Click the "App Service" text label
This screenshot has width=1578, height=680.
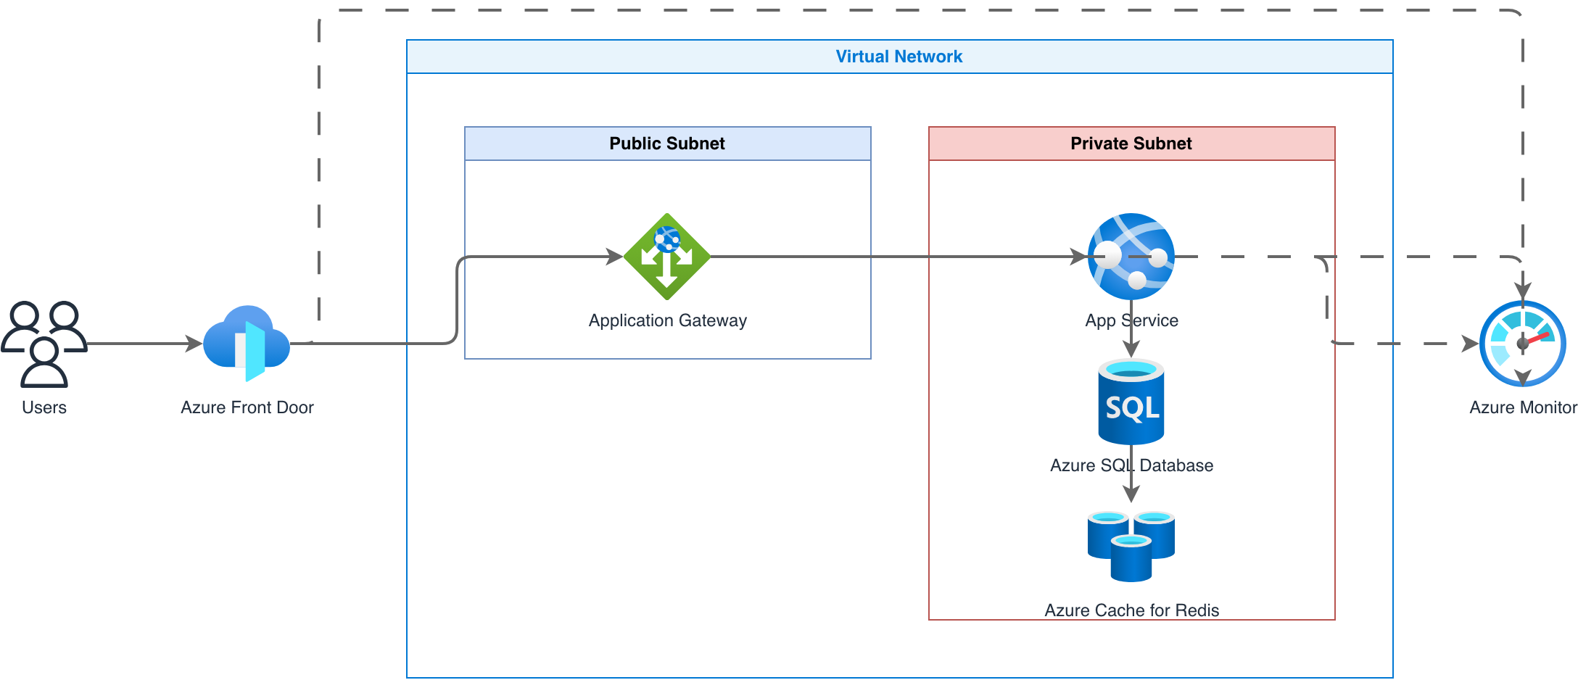(x=1132, y=320)
